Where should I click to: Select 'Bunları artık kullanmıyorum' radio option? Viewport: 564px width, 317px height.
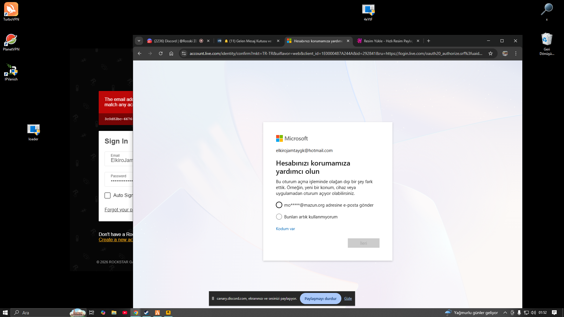pyautogui.click(x=279, y=217)
